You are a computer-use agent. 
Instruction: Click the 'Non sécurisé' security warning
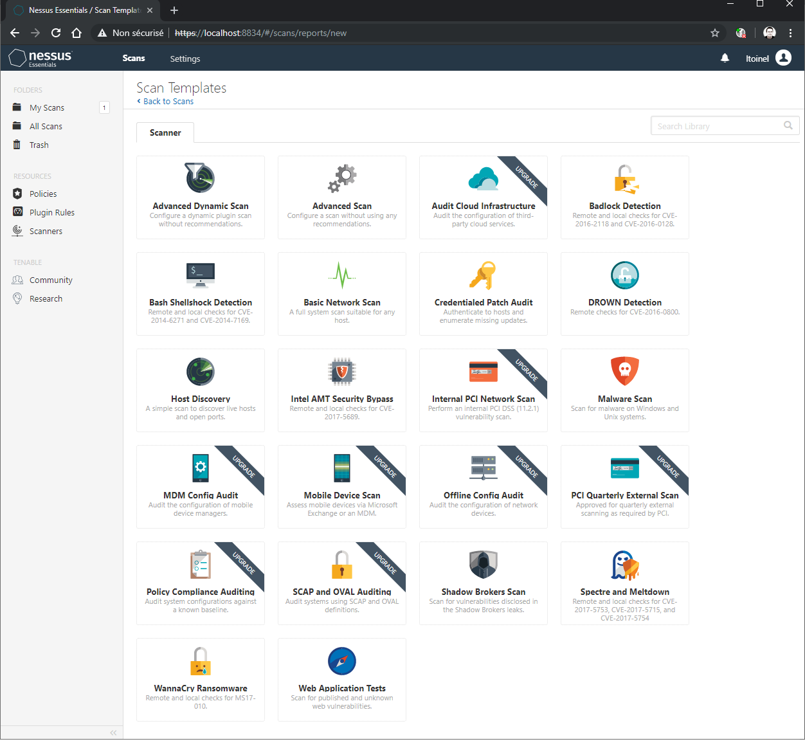[131, 33]
